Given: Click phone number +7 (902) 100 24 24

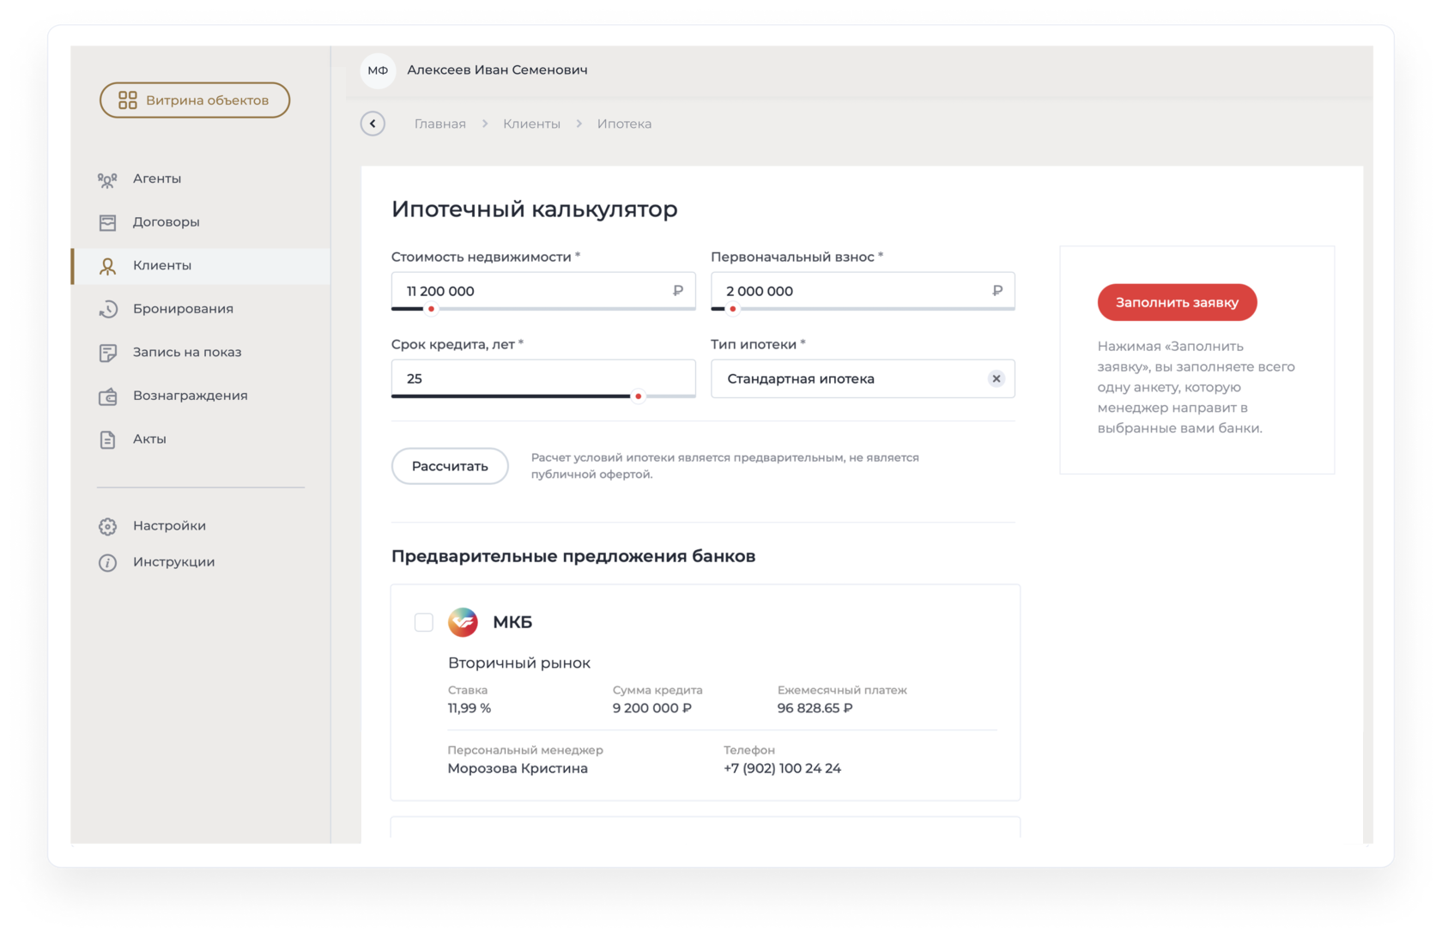Looking at the screenshot, I should 782,769.
